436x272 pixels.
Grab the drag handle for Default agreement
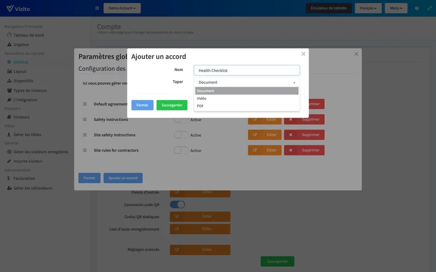coord(85,104)
